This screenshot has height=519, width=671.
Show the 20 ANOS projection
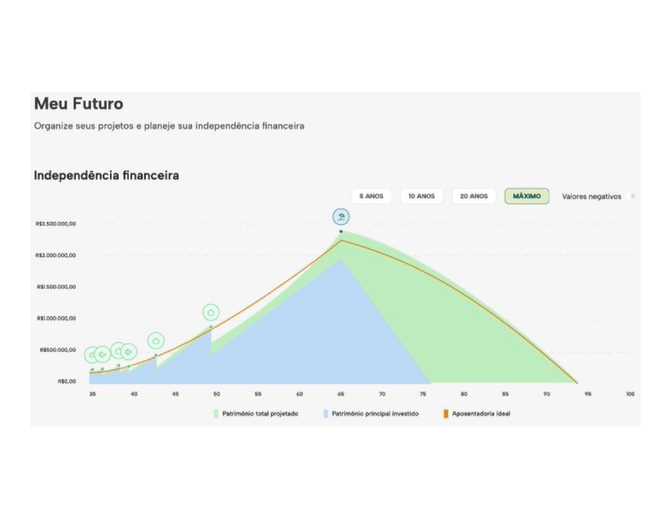click(x=474, y=196)
